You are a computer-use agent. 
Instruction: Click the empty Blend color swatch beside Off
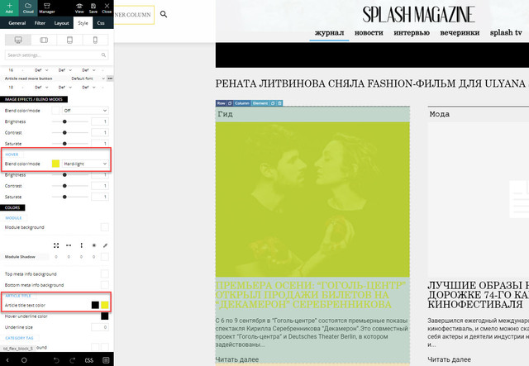[x=55, y=111]
